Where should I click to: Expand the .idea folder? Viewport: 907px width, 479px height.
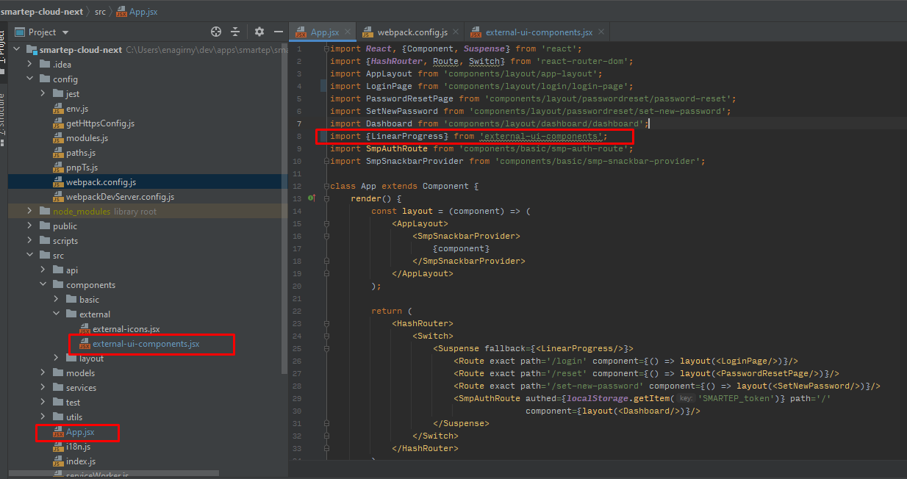pyautogui.click(x=30, y=65)
